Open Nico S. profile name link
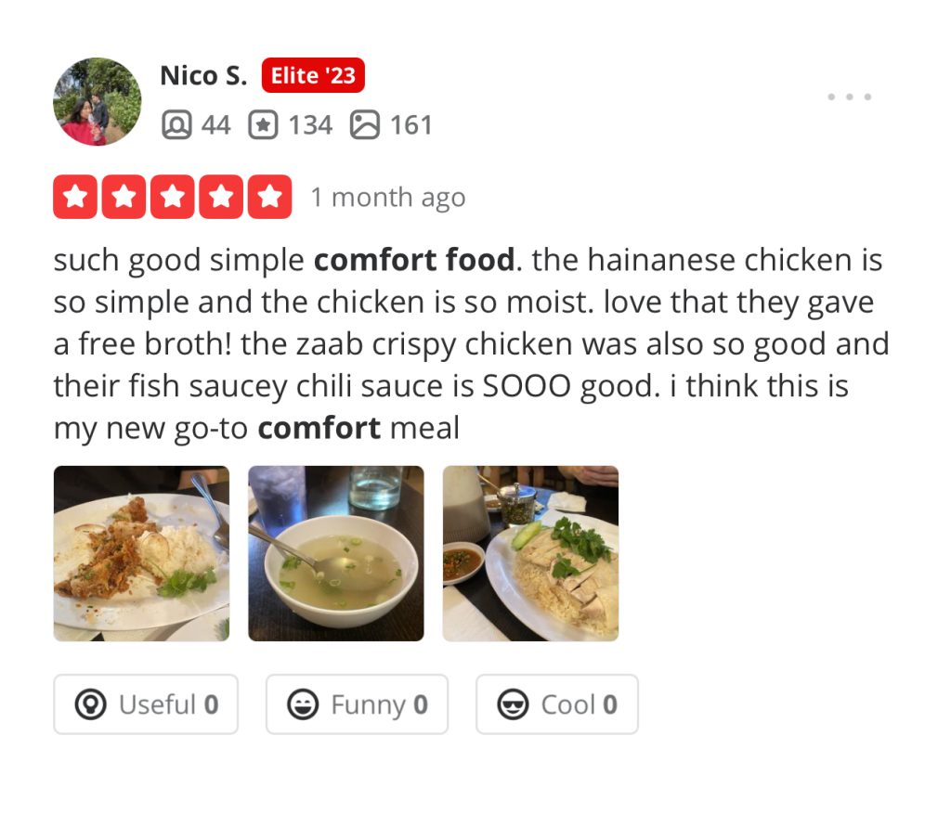 tap(203, 76)
